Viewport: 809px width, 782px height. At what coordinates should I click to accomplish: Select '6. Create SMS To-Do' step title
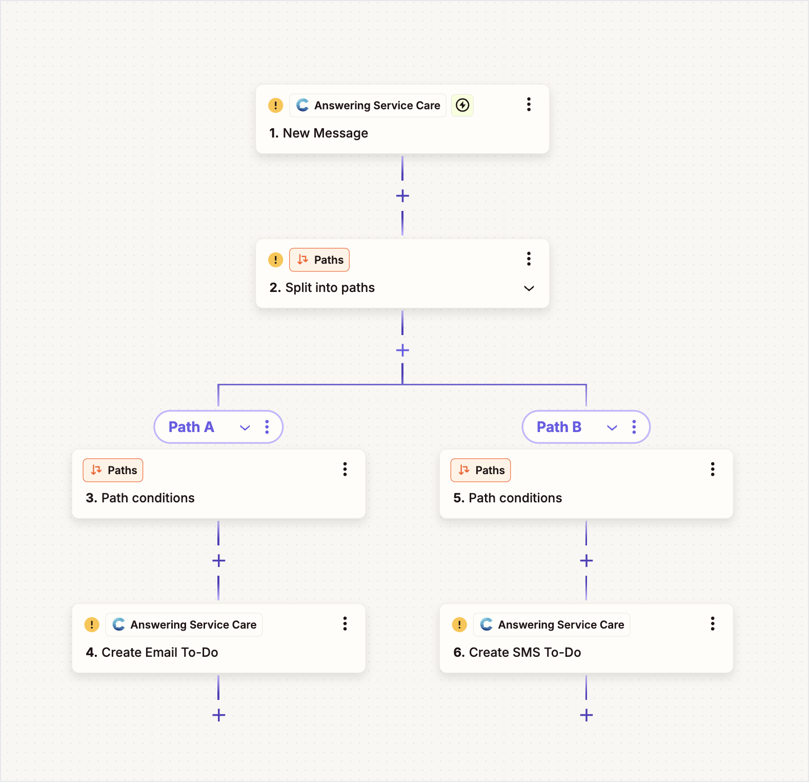click(x=517, y=652)
